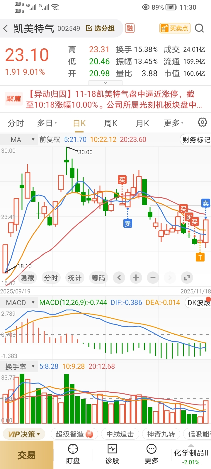211x469 pixels.
Task: Tap the 筹码 chip distribution button
Action: pos(98,278)
